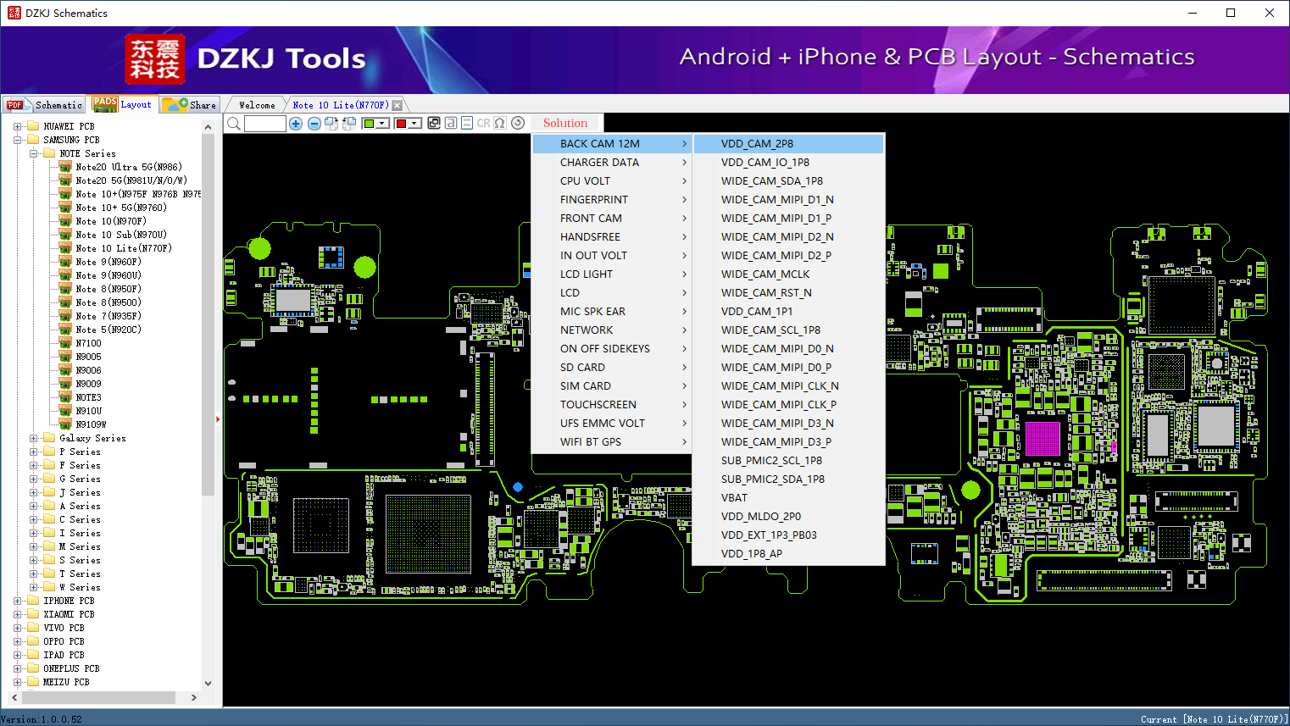Open Note 10 Sub(N970U) layout
This screenshot has height=726, width=1290.
click(x=121, y=235)
